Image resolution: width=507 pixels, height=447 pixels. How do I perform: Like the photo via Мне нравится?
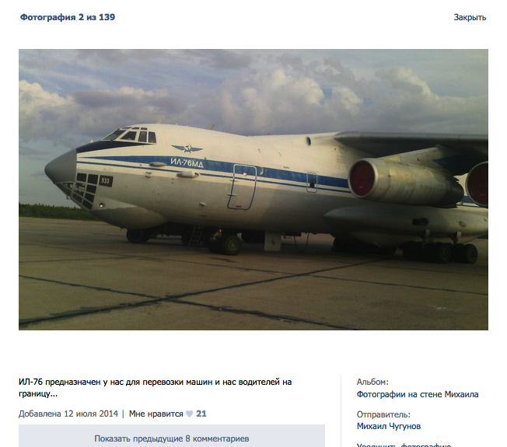pos(156,414)
